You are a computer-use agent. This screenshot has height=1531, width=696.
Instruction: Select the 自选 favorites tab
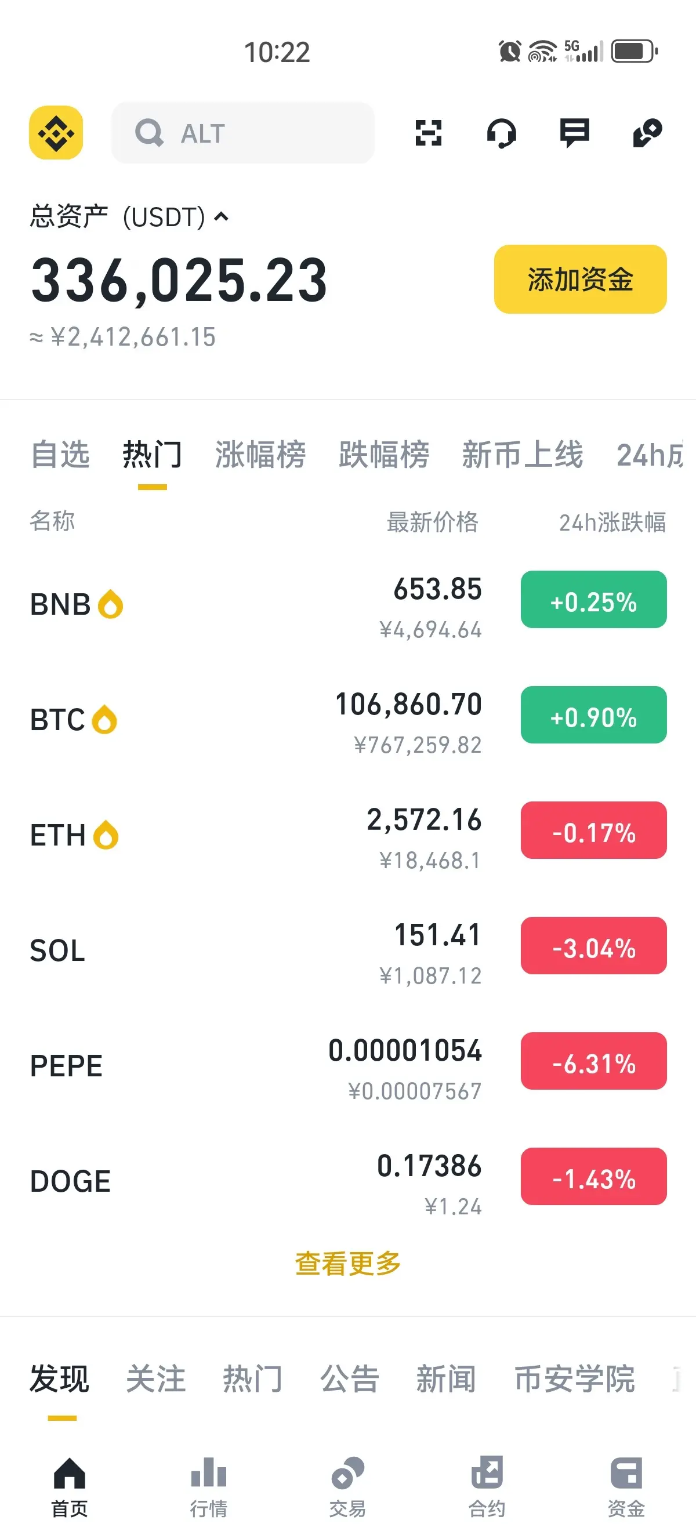60,455
